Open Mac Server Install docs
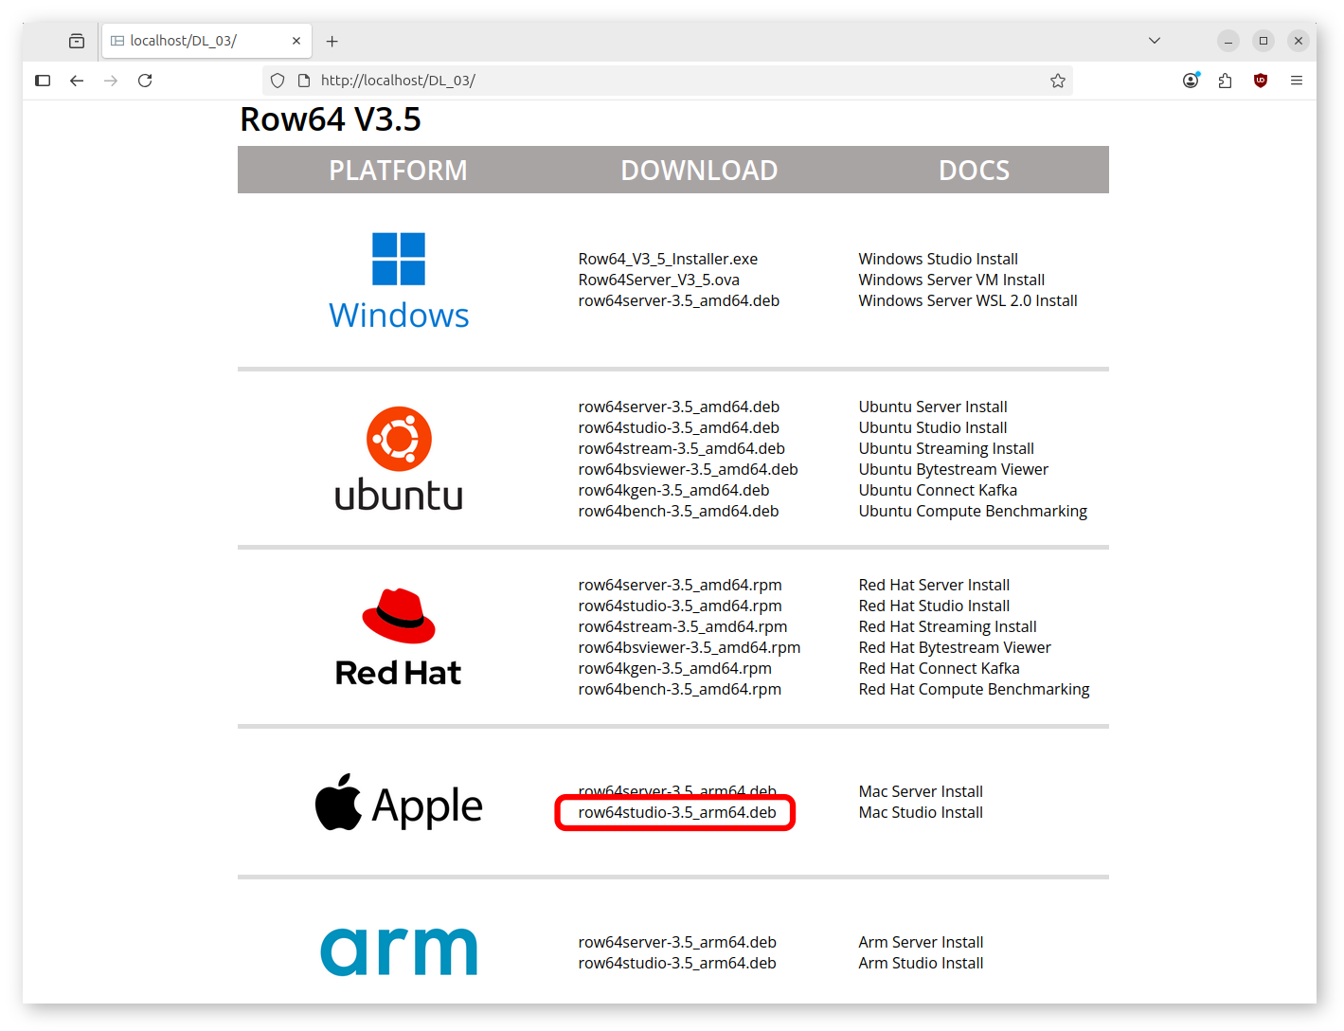The width and height of the screenshot is (1344, 1031). click(x=921, y=791)
